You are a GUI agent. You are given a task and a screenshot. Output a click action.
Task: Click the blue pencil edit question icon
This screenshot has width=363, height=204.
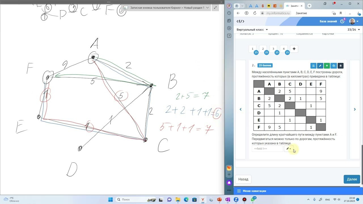coord(320,66)
